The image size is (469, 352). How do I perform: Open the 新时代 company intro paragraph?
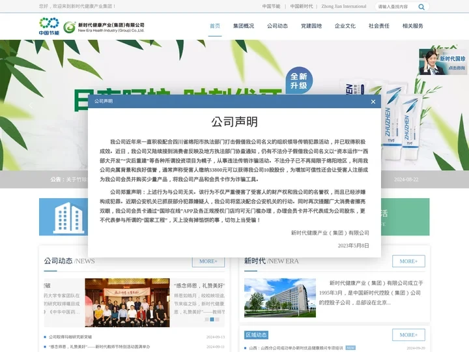[x=371, y=293]
